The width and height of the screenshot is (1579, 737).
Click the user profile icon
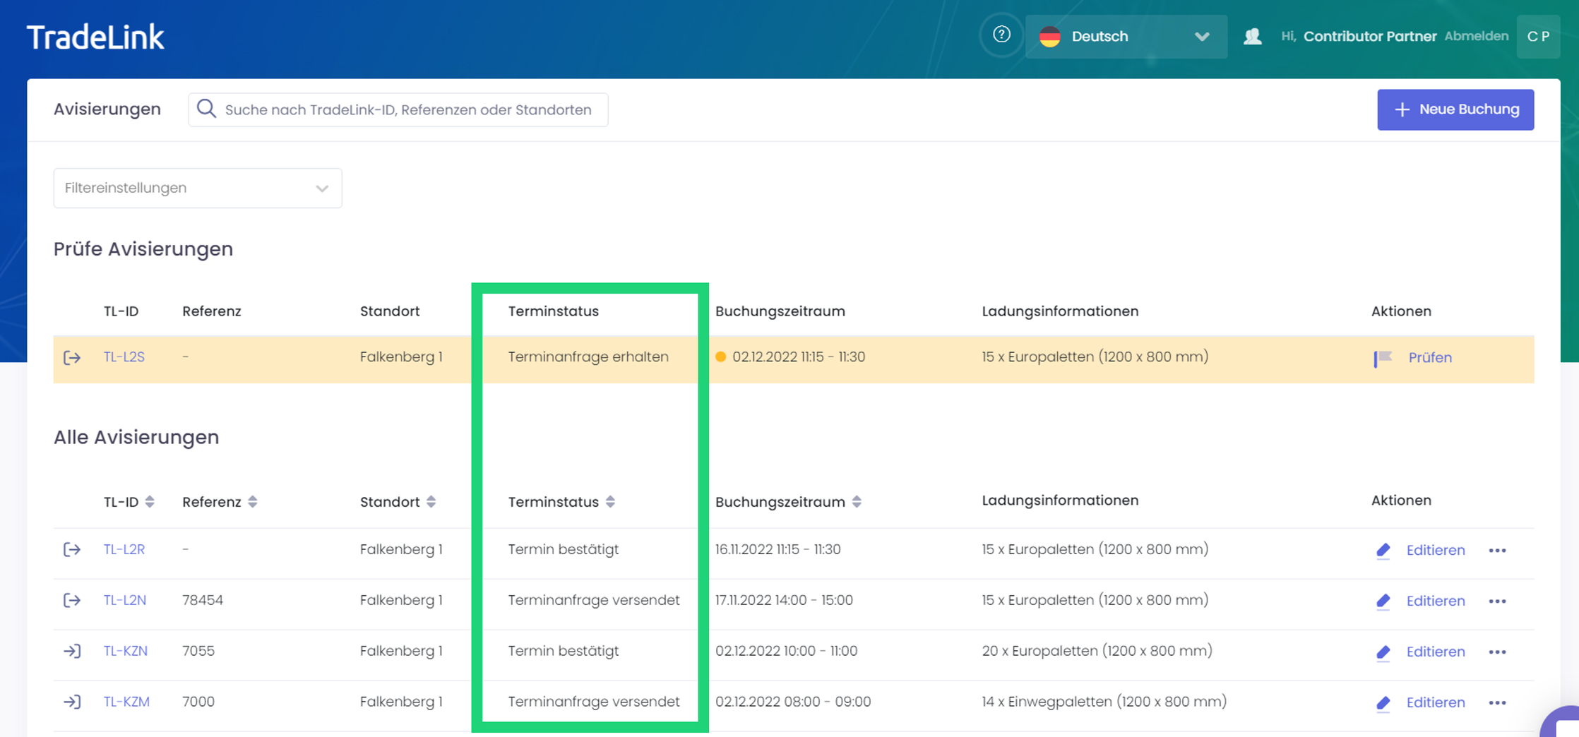pyautogui.click(x=1252, y=36)
